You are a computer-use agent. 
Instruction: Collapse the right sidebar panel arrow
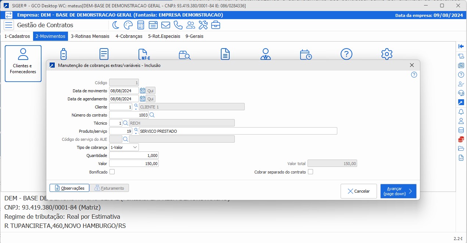(461, 46)
